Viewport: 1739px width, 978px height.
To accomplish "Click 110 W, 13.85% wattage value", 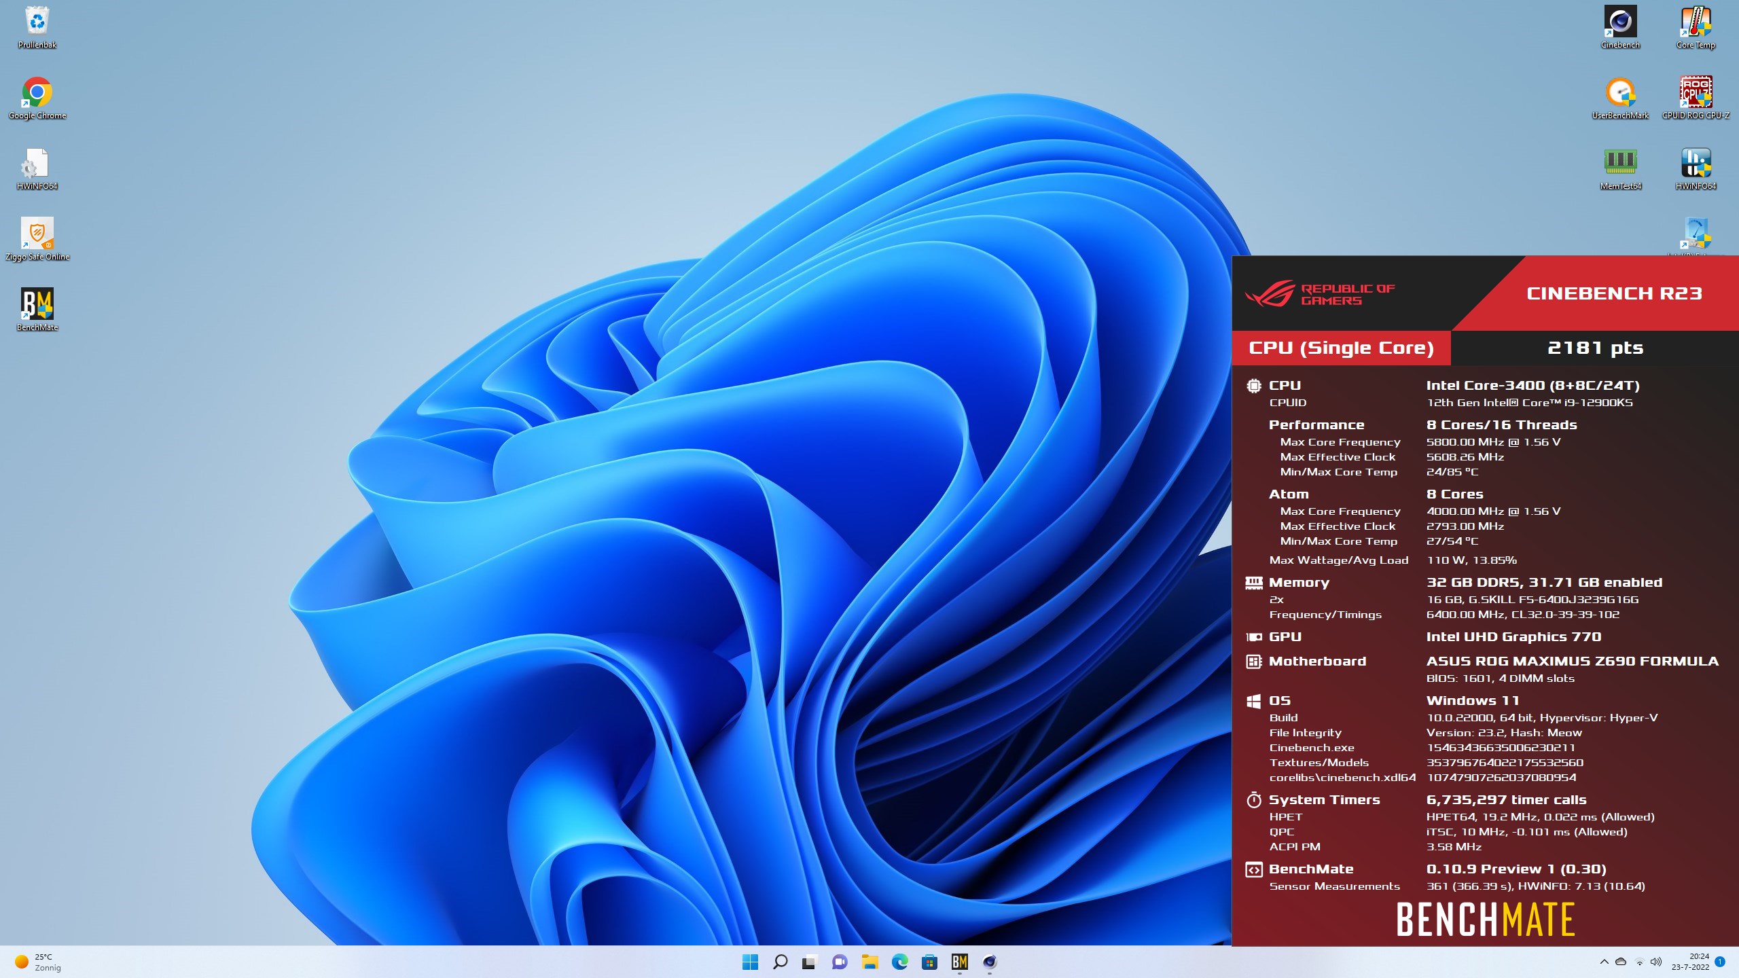I will point(1472,560).
